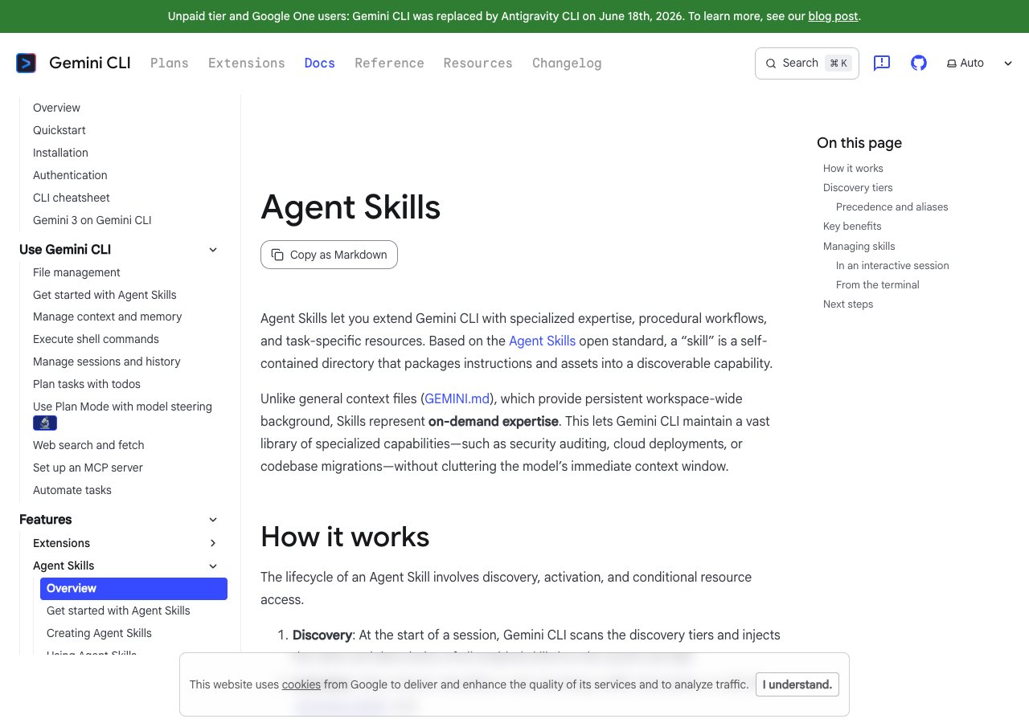Open the Extensions top navigation item
This screenshot has height=723, width=1029.
[x=247, y=63]
